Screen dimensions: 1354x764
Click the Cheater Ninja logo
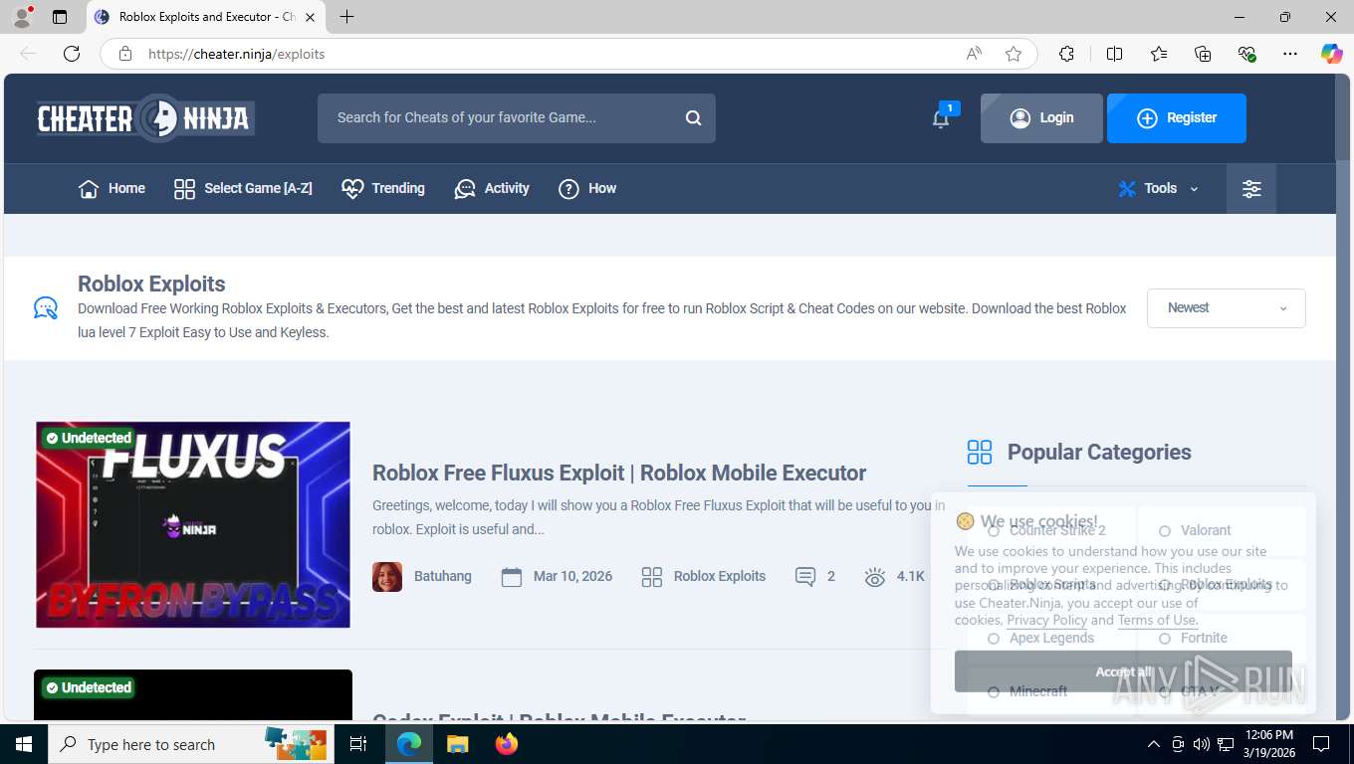coord(145,118)
